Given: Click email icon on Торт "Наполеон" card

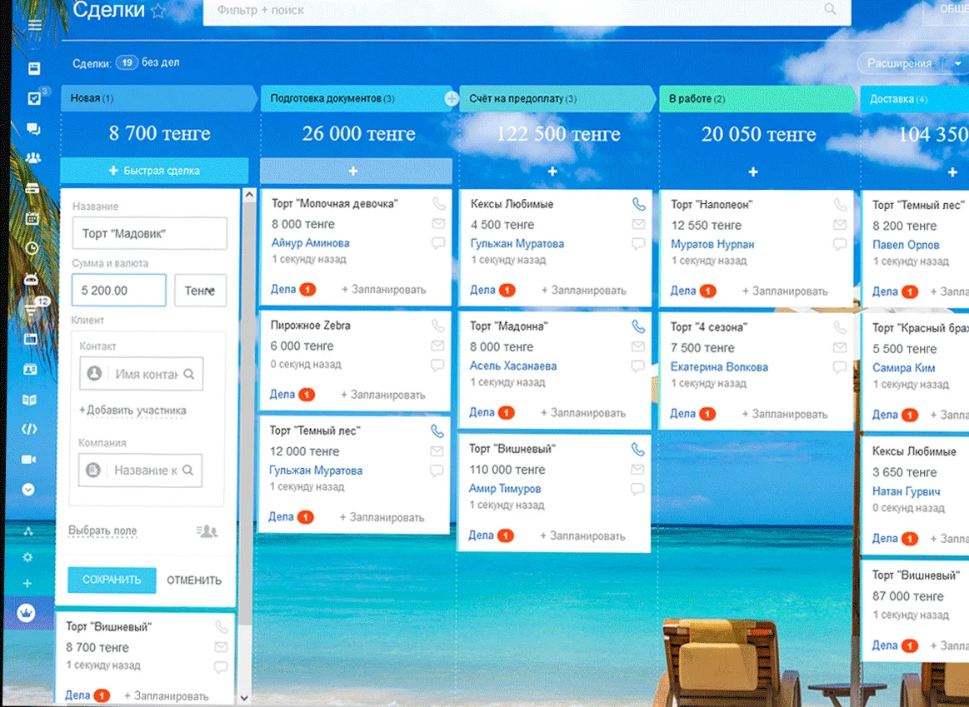Looking at the screenshot, I should (x=839, y=225).
